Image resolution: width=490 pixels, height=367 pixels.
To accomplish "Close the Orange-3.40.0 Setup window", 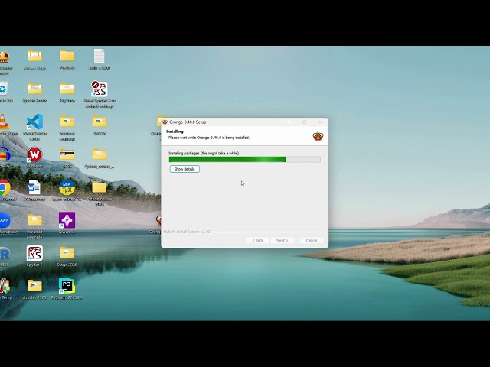I will [320, 122].
